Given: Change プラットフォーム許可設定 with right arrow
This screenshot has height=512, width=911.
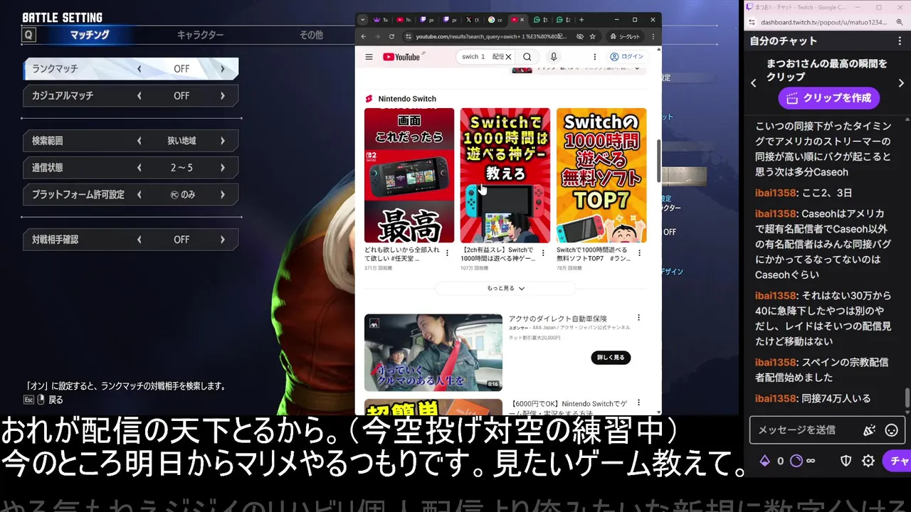Looking at the screenshot, I should point(223,194).
